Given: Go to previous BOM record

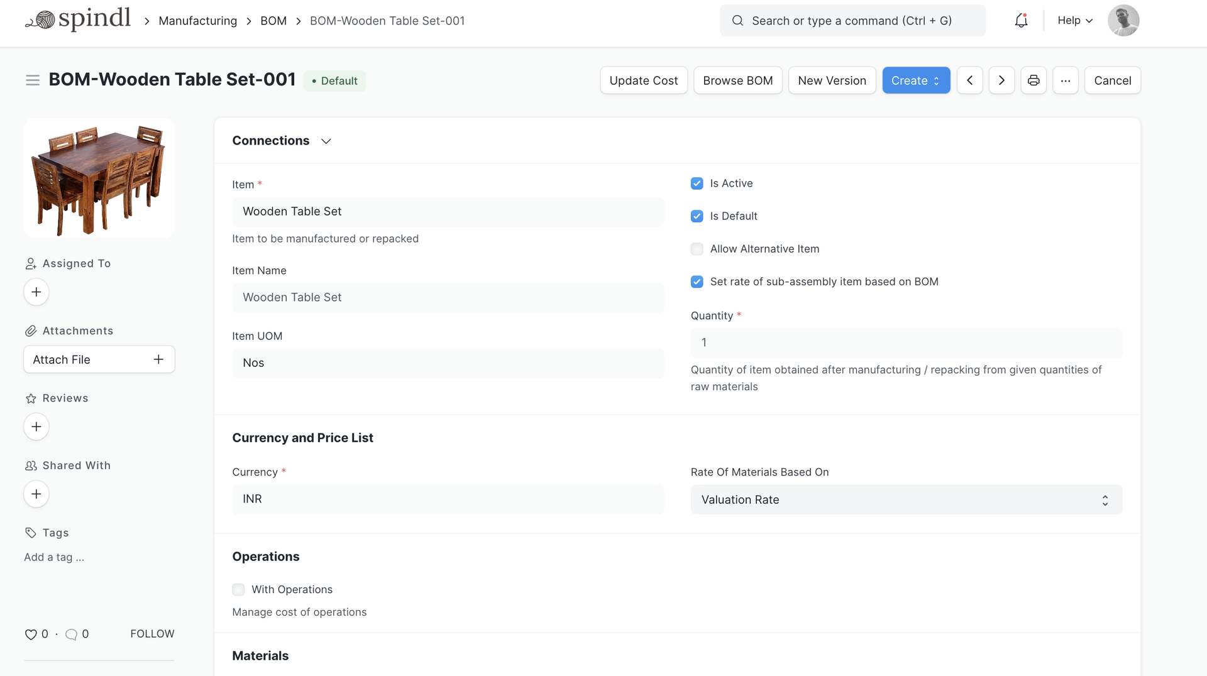Looking at the screenshot, I should coord(969,80).
